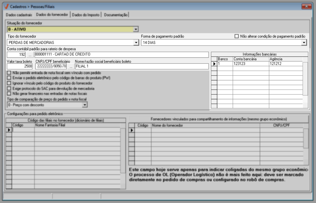Open the Tipo de comparação de preço dropdown
The width and height of the screenshot is (316, 203).
(x=85, y=105)
